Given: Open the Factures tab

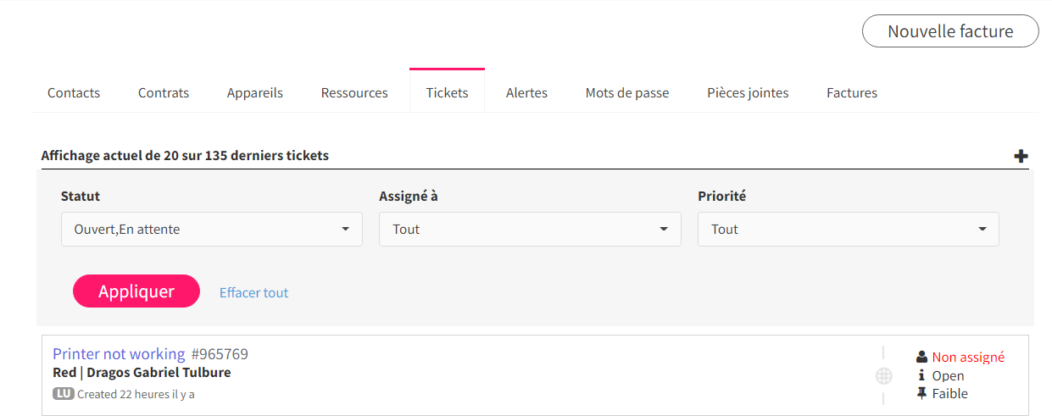Looking at the screenshot, I should [x=852, y=92].
